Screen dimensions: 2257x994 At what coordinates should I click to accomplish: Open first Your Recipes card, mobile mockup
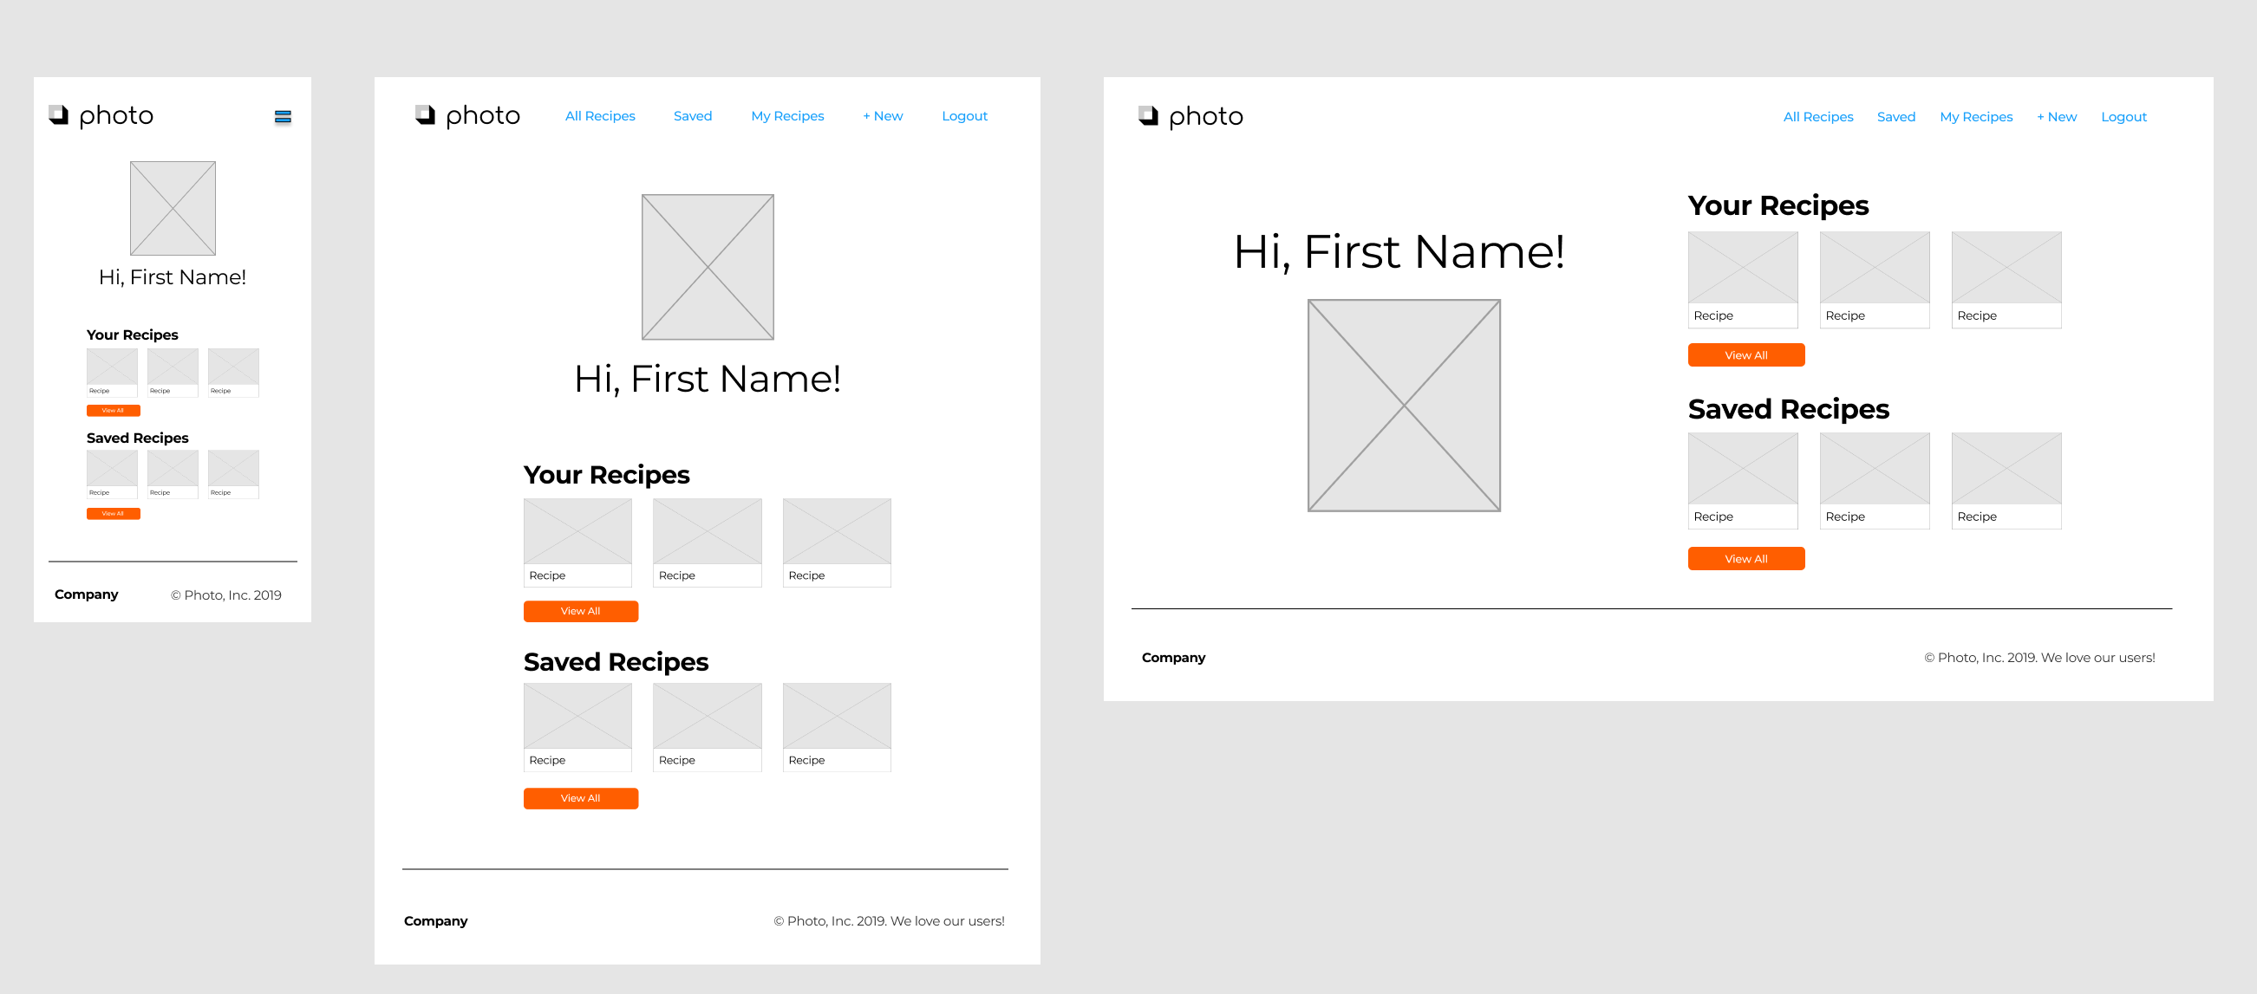click(112, 374)
